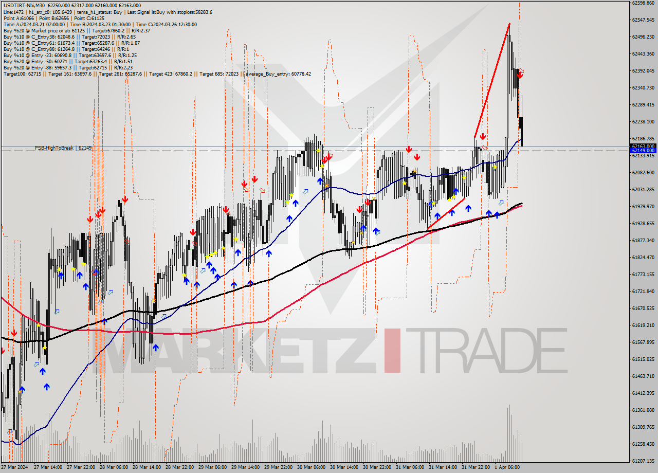Click the '31 Mar 06:00' time axis label
Image resolution: width=658 pixels, height=473 pixels.
point(410,467)
